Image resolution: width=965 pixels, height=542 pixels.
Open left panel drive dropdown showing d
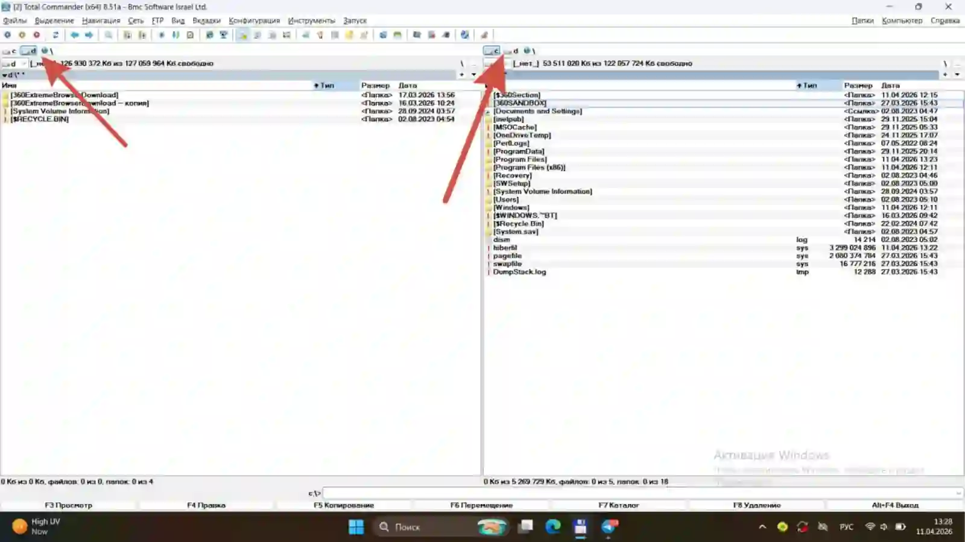14,63
